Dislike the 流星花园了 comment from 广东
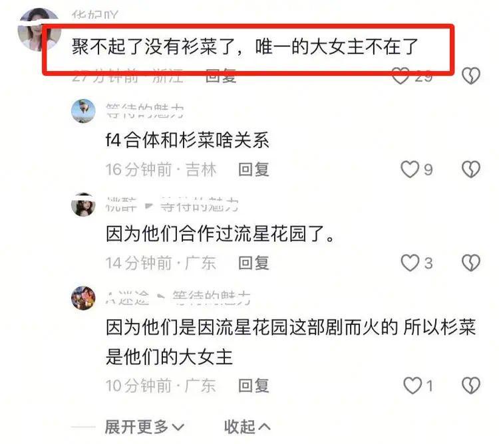This screenshot has width=499, height=444. [x=470, y=263]
